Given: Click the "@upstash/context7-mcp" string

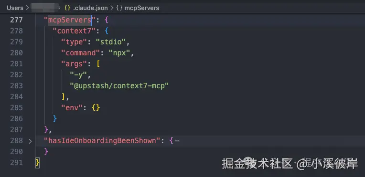Looking at the screenshot, I should pyautogui.click(x=119, y=86).
